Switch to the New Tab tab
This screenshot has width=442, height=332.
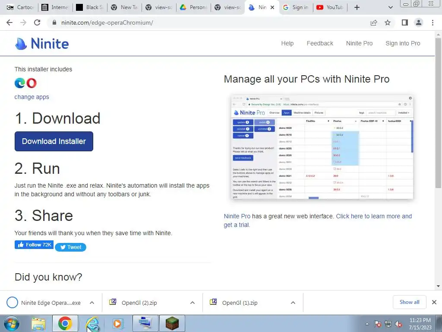(x=124, y=7)
